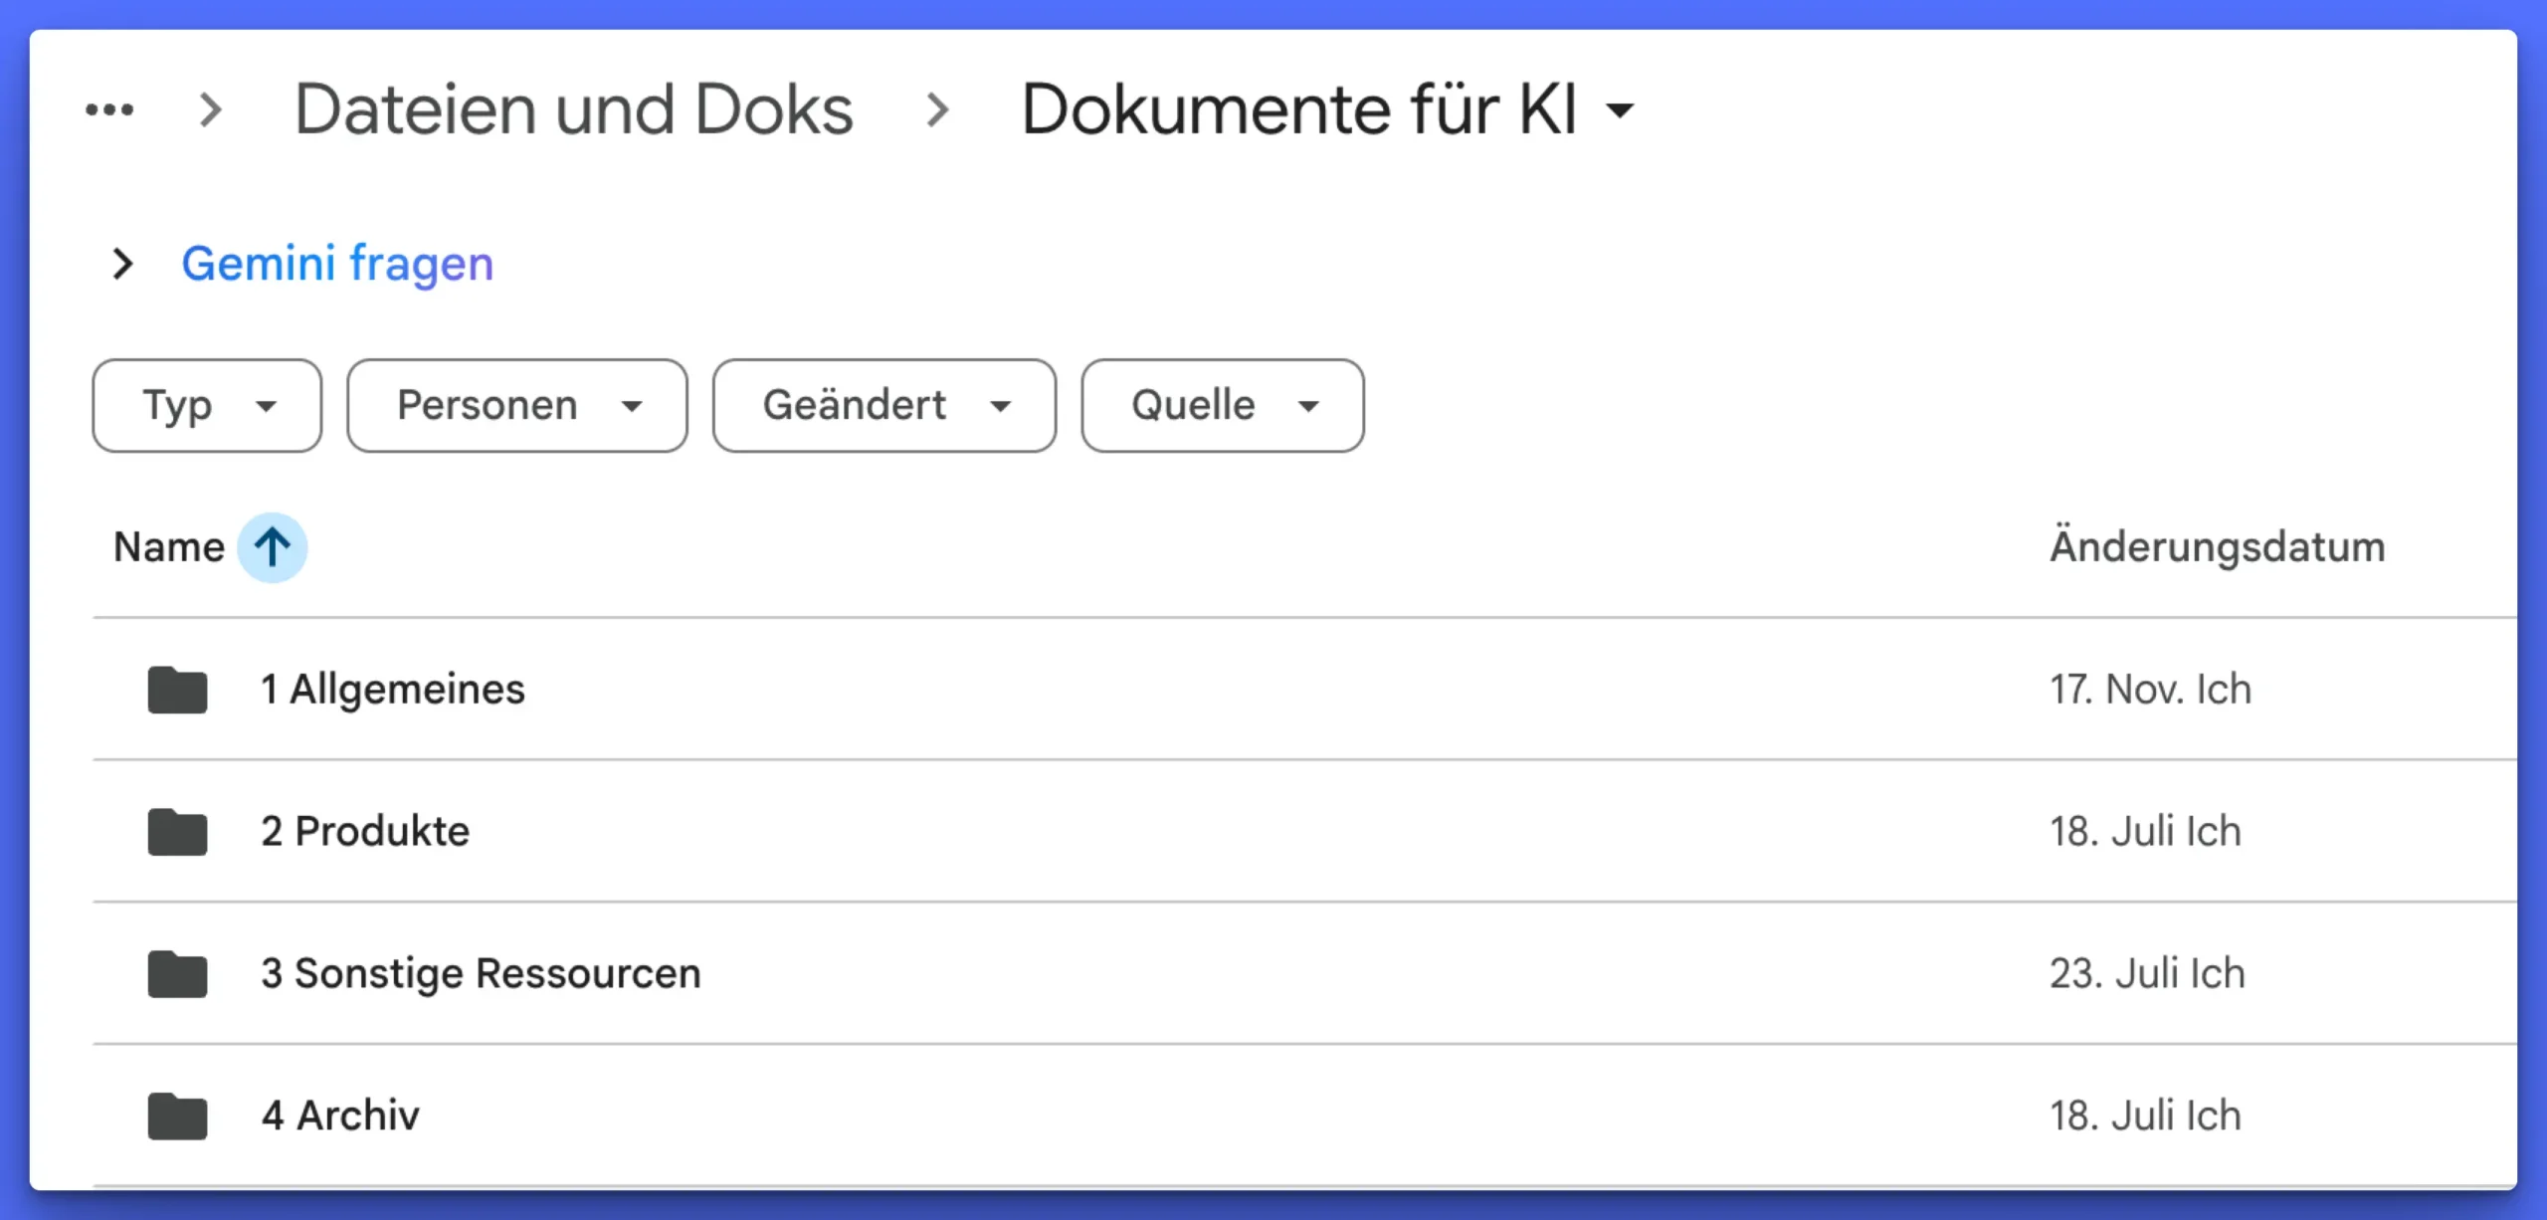2547x1220 pixels.
Task: Click the Änderungsdatum column header
Action: 2217,547
